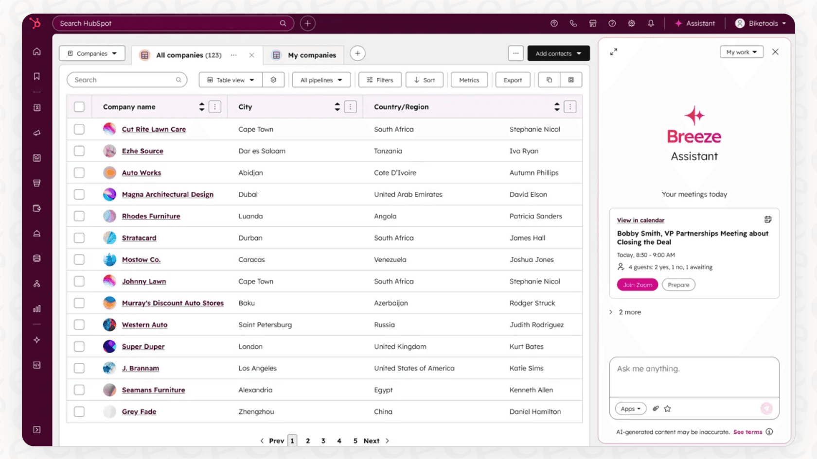
Task: Open the Magna Architectural Design company link
Action: pos(167,194)
